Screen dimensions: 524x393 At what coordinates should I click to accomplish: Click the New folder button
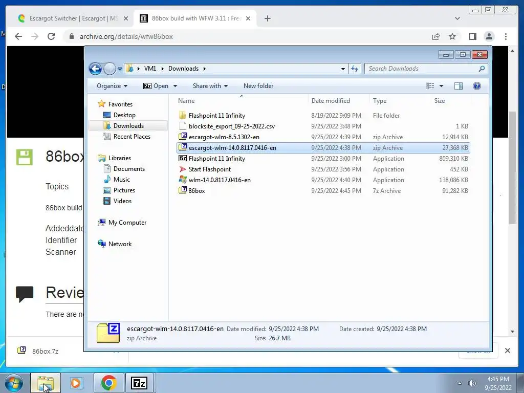[258, 86]
